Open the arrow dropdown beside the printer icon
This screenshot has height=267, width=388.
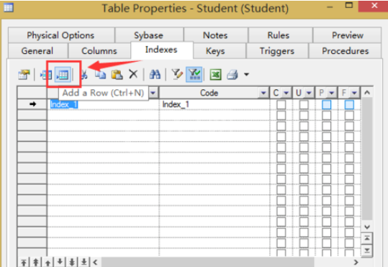click(246, 74)
